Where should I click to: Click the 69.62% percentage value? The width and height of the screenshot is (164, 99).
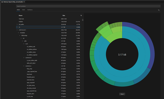point(78,30)
